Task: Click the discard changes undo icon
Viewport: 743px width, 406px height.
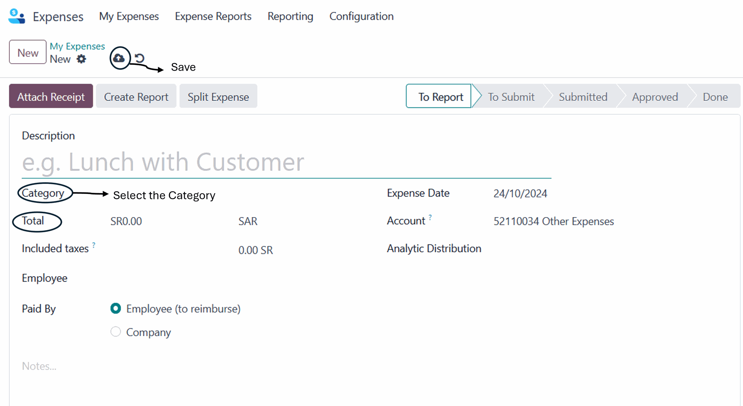Action: coord(139,58)
